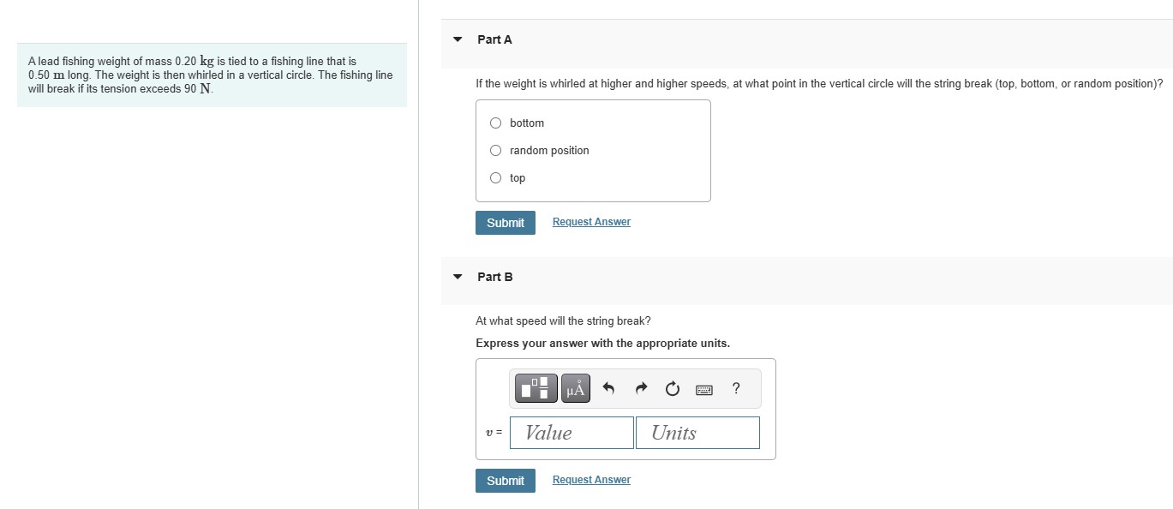Select the "bottom" radio option

tap(496, 123)
